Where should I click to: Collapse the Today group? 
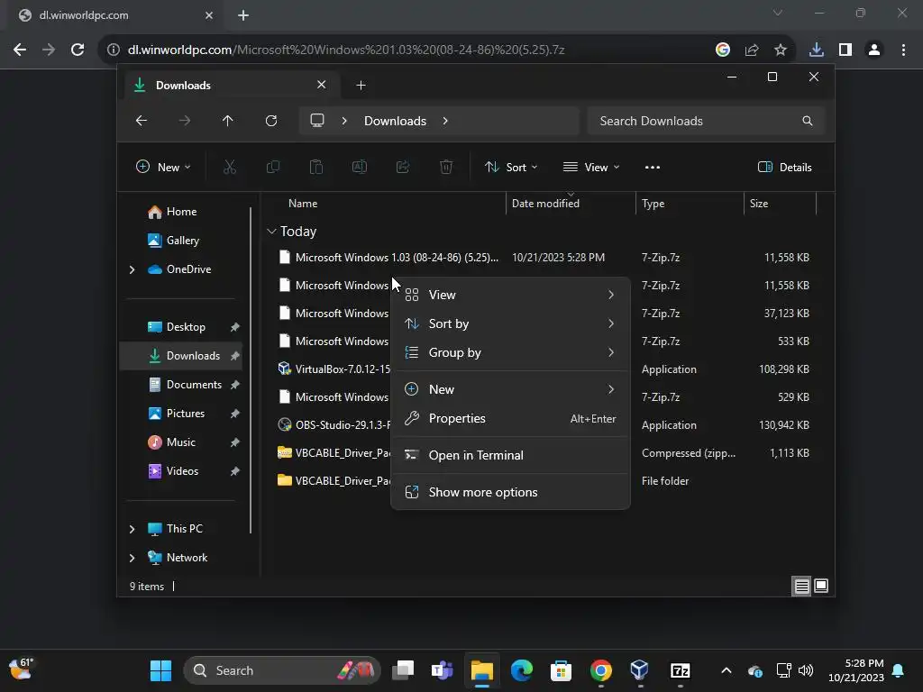pyautogui.click(x=271, y=232)
